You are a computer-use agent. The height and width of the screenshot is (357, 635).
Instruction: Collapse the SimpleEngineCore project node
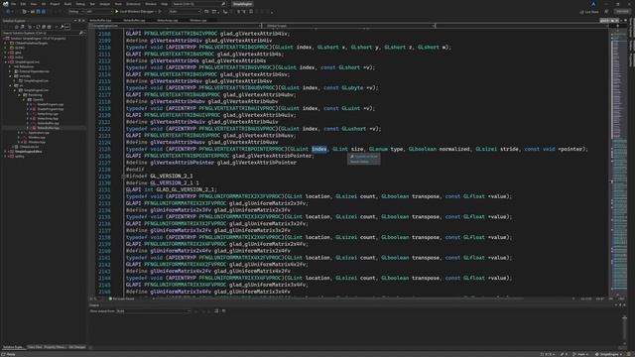5,61
